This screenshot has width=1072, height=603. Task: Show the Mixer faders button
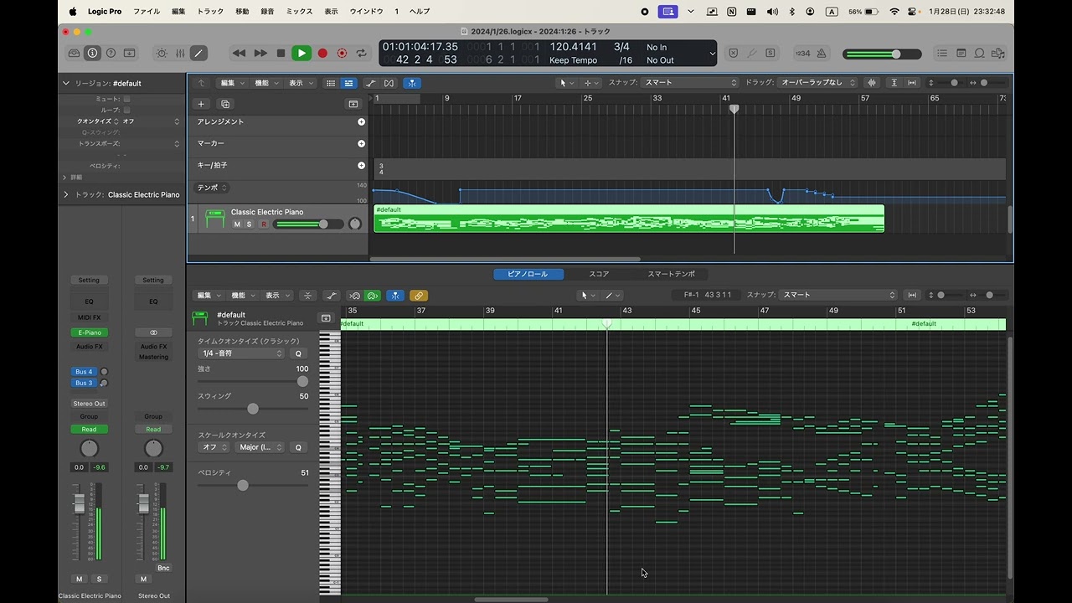pyautogui.click(x=180, y=53)
